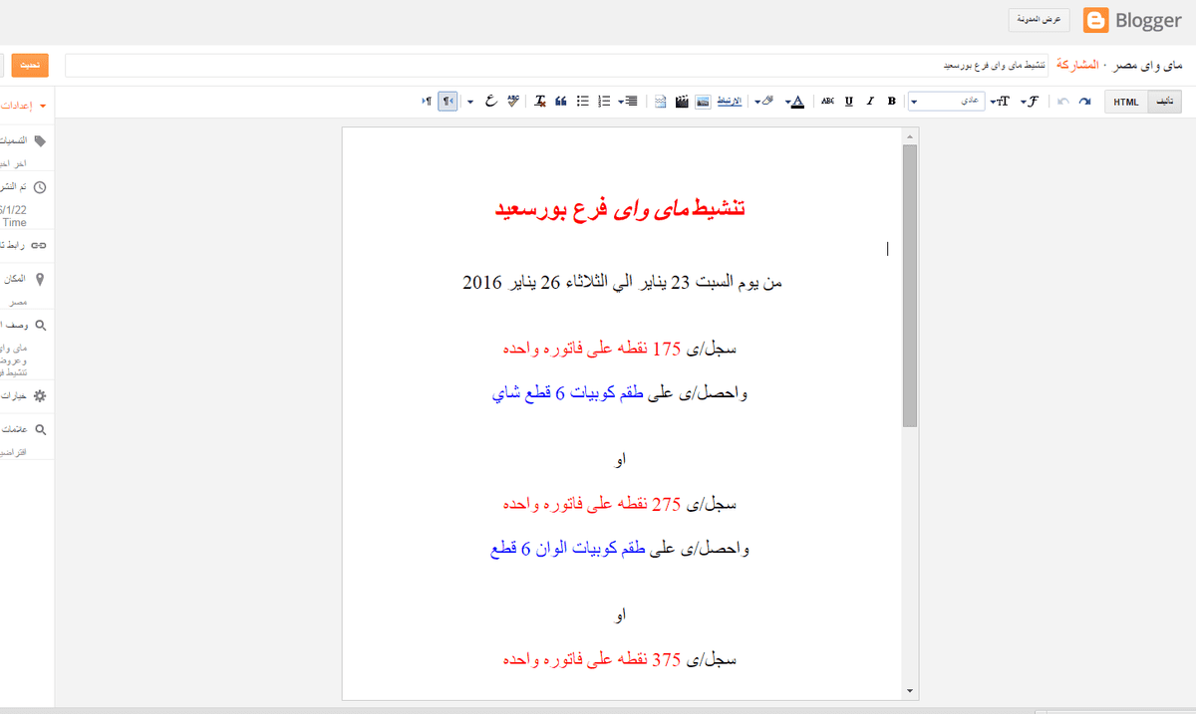This screenshot has height=714, width=1196.
Task: Insert a blockquote
Action: [x=559, y=101]
